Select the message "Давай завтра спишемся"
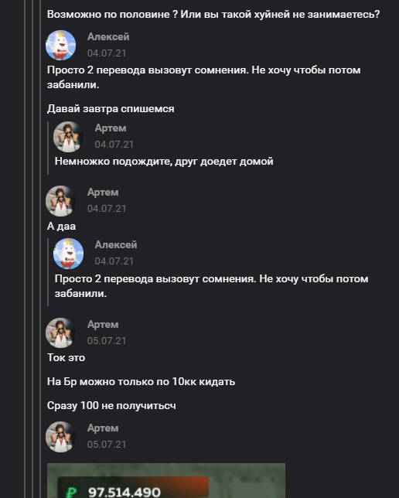The width and height of the screenshot is (399, 498). (111, 109)
